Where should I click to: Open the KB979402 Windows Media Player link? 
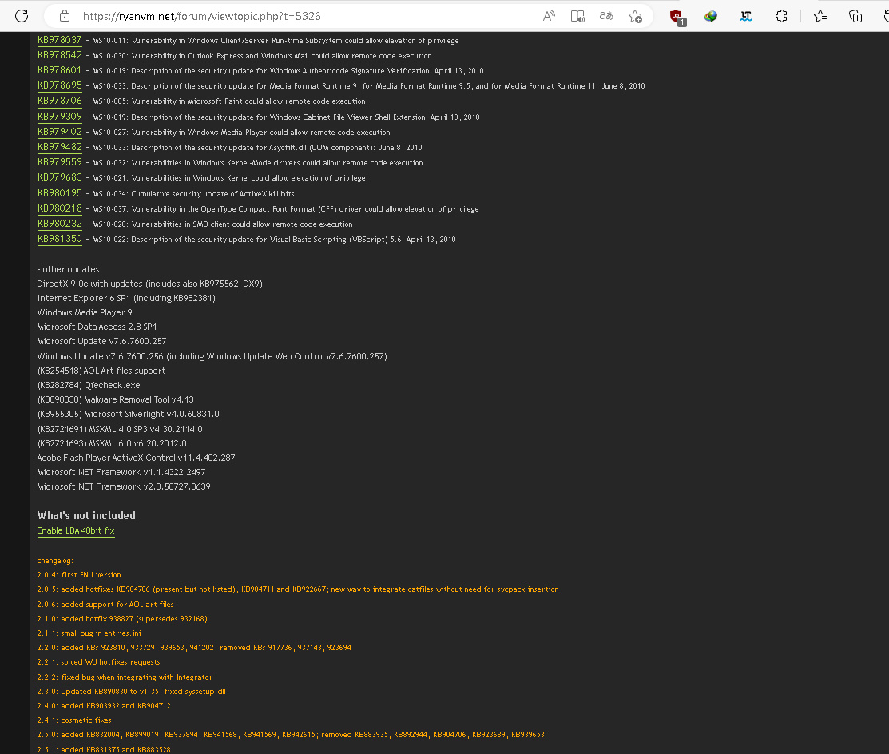click(x=60, y=132)
